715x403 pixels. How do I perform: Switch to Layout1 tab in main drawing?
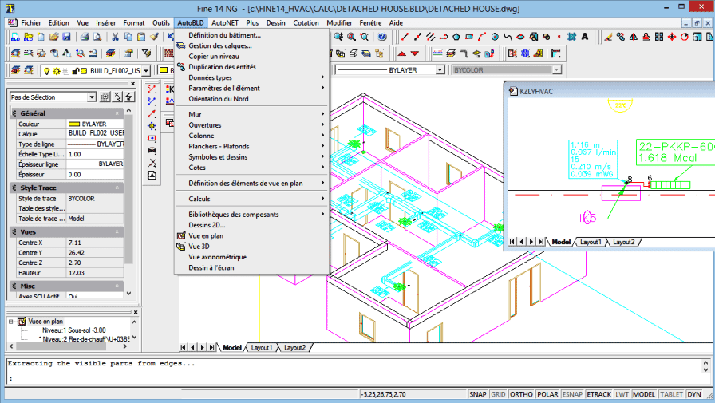coord(261,348)
